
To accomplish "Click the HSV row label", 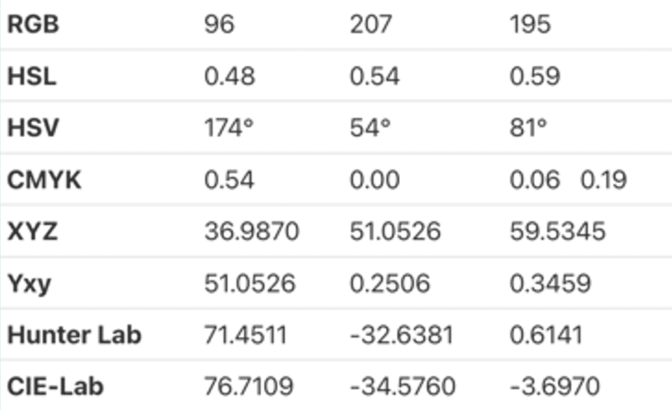I will click(x=33, y=128).
